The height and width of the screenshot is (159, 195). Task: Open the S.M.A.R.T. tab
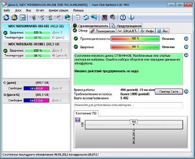coord(127,31)
